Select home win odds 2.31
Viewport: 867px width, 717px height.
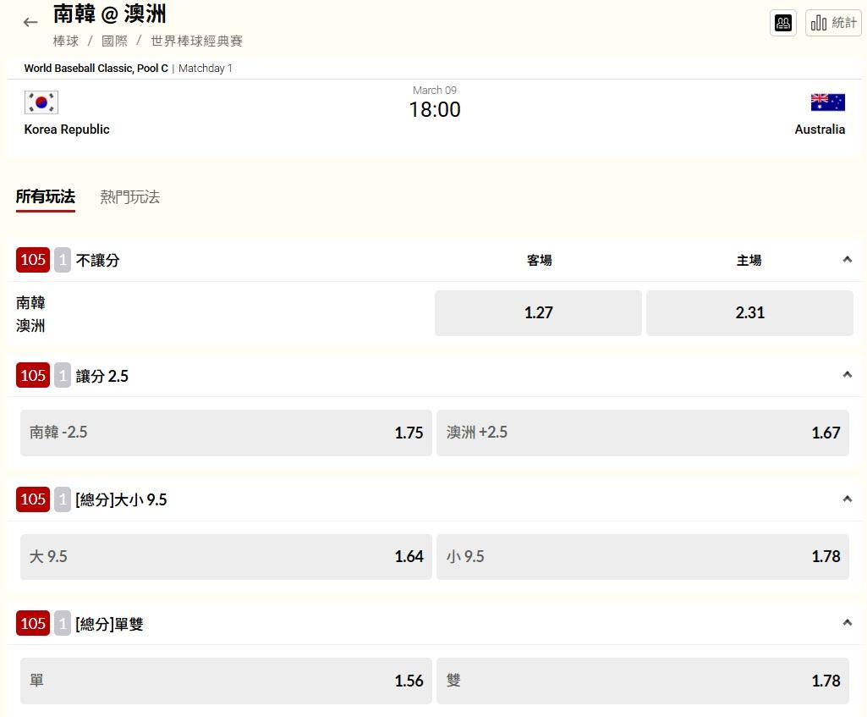coord(749,313)
